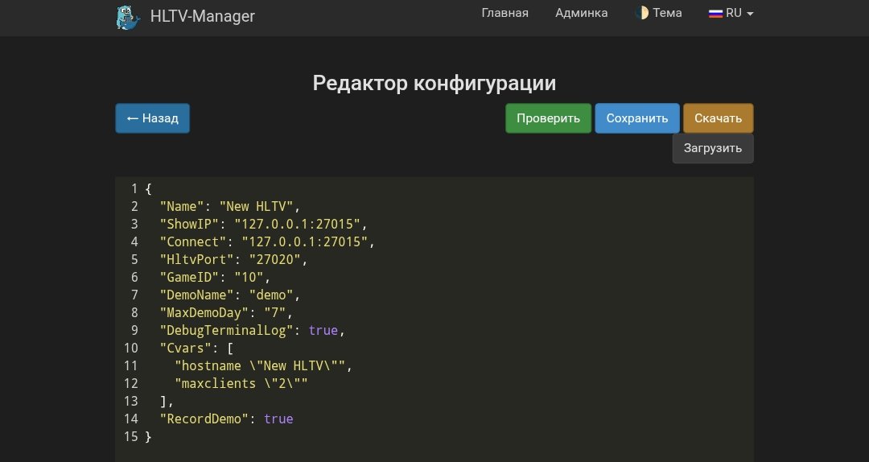The height and width of the screenshot is (462, 869).
Task: Click the Russian flag icon
Action: (x=715, y=14)
